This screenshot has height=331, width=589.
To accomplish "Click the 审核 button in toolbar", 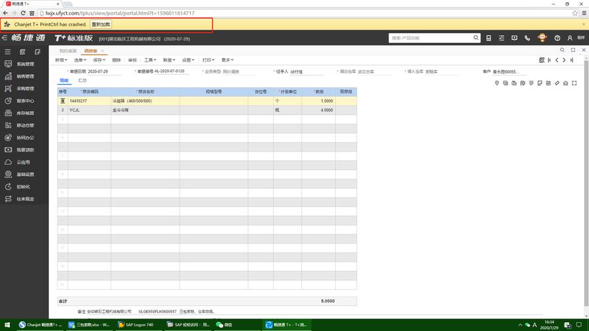I will [x=133, y=60].
